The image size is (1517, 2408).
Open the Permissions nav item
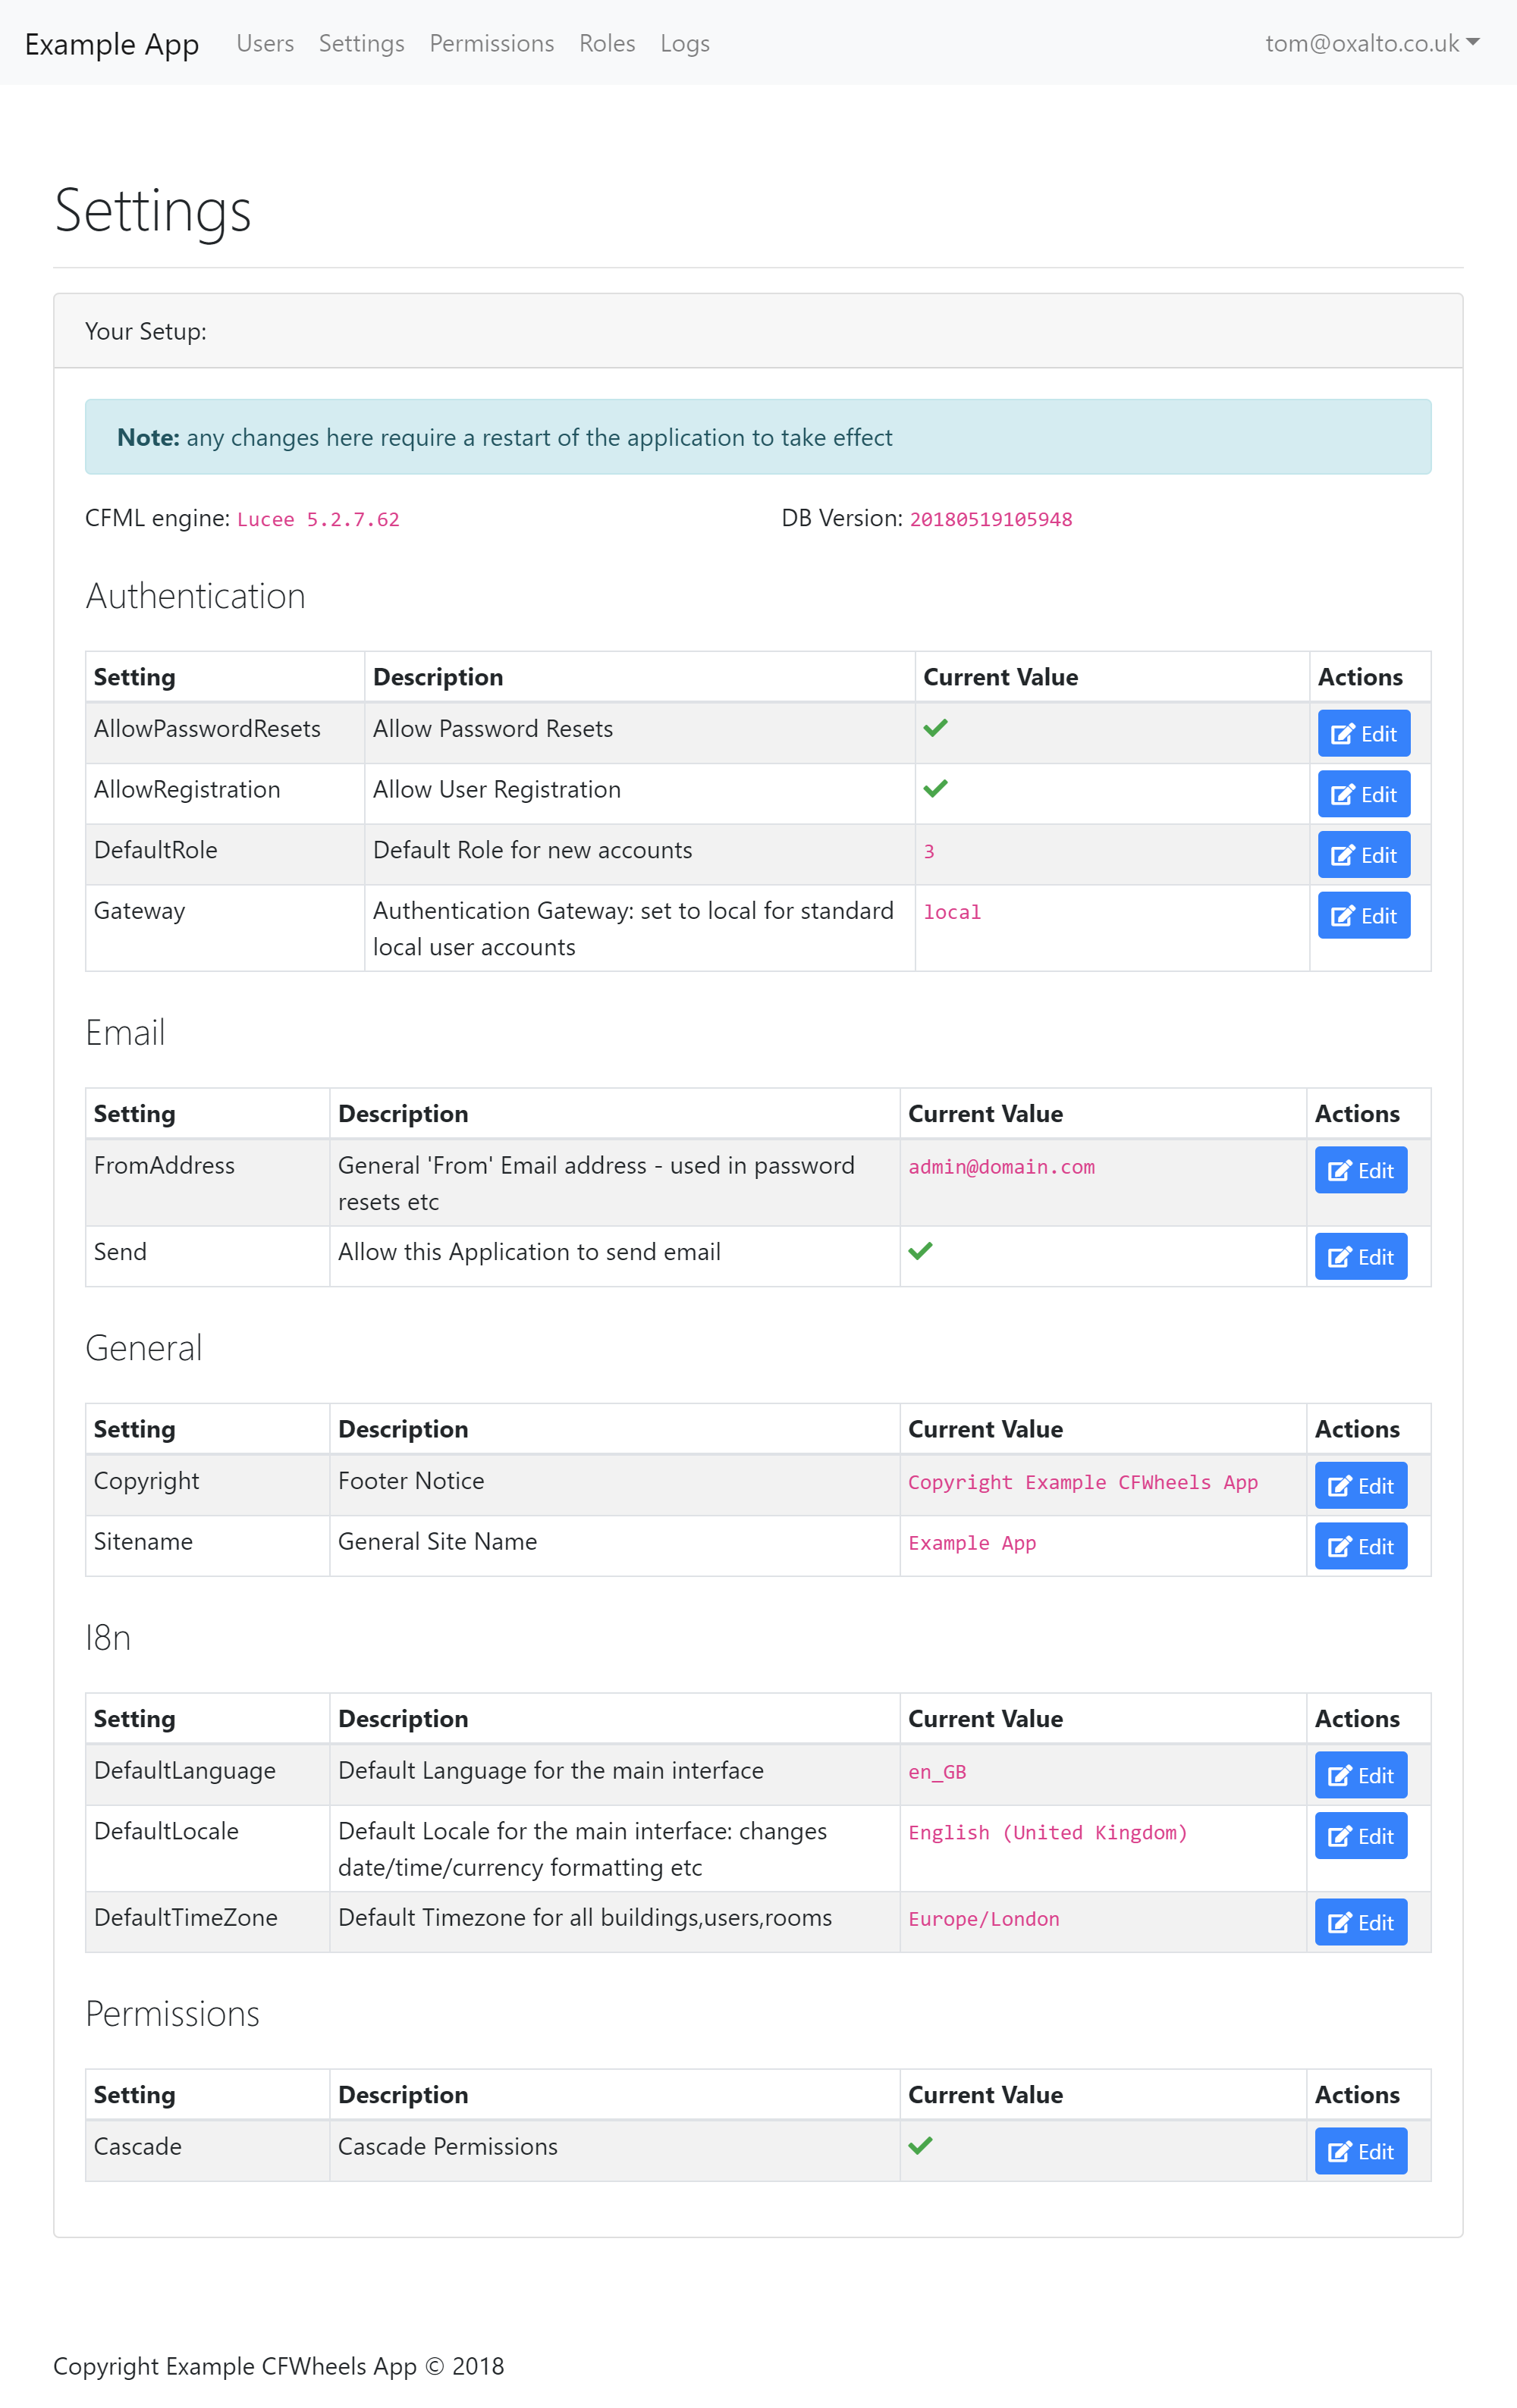(492, 43)
